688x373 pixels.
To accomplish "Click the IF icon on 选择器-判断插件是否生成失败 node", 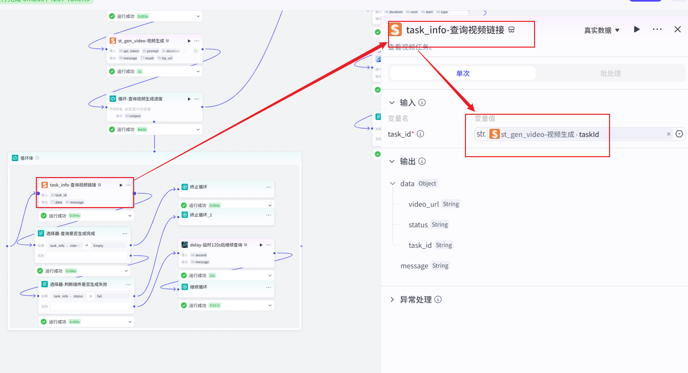I will pyautogui.click(x=44, y=284).
